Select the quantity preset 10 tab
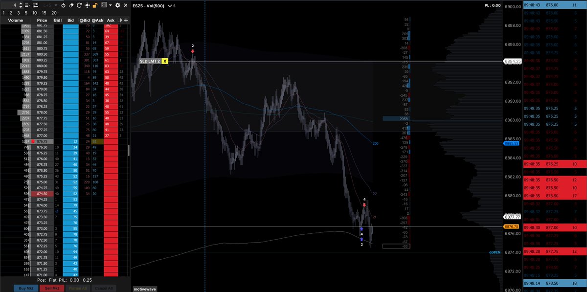 click(x=35, y=12)
